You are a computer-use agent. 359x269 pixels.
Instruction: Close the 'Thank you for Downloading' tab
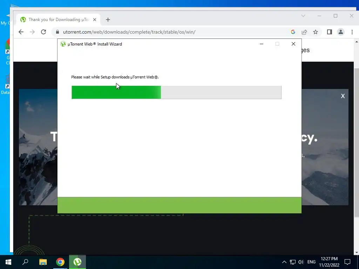tap(95, 20)
